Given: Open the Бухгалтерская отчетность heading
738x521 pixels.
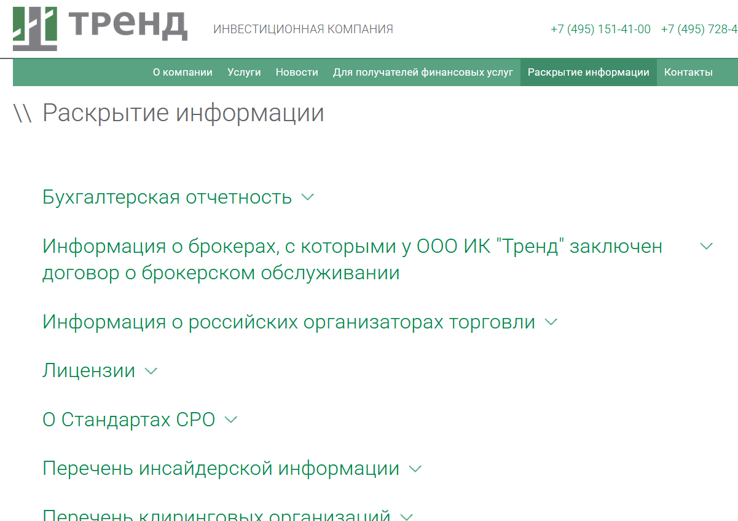Looking at the screenshot, I should 167,197.
